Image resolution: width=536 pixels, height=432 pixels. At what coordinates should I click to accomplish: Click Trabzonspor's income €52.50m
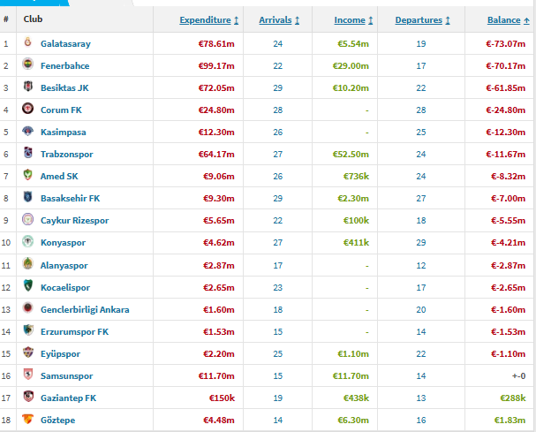pyautogui.click(x=351, y=155)
